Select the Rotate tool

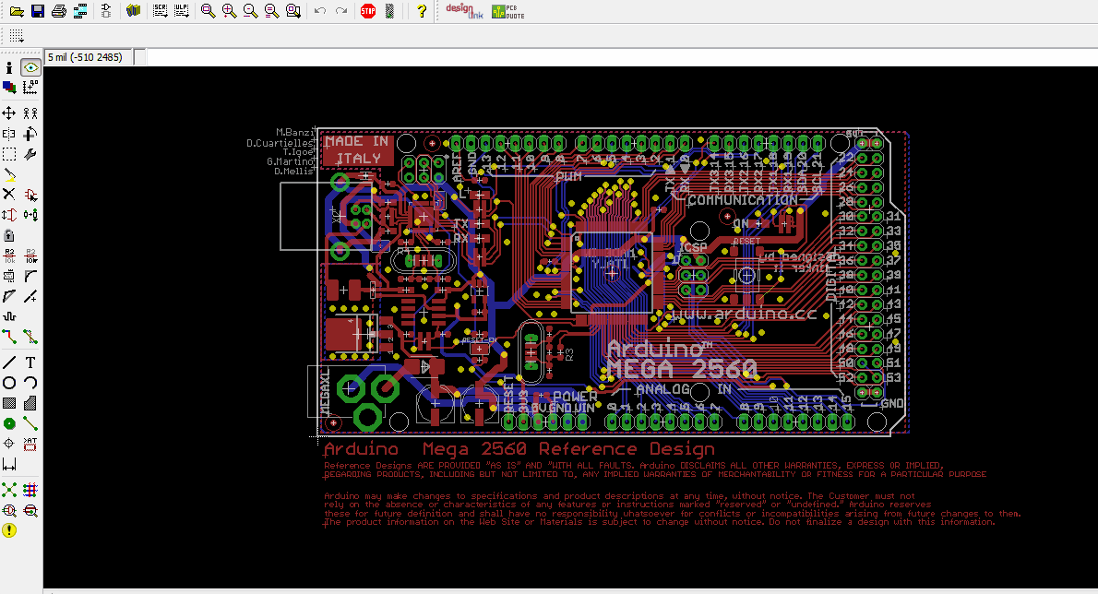[30, 134]
